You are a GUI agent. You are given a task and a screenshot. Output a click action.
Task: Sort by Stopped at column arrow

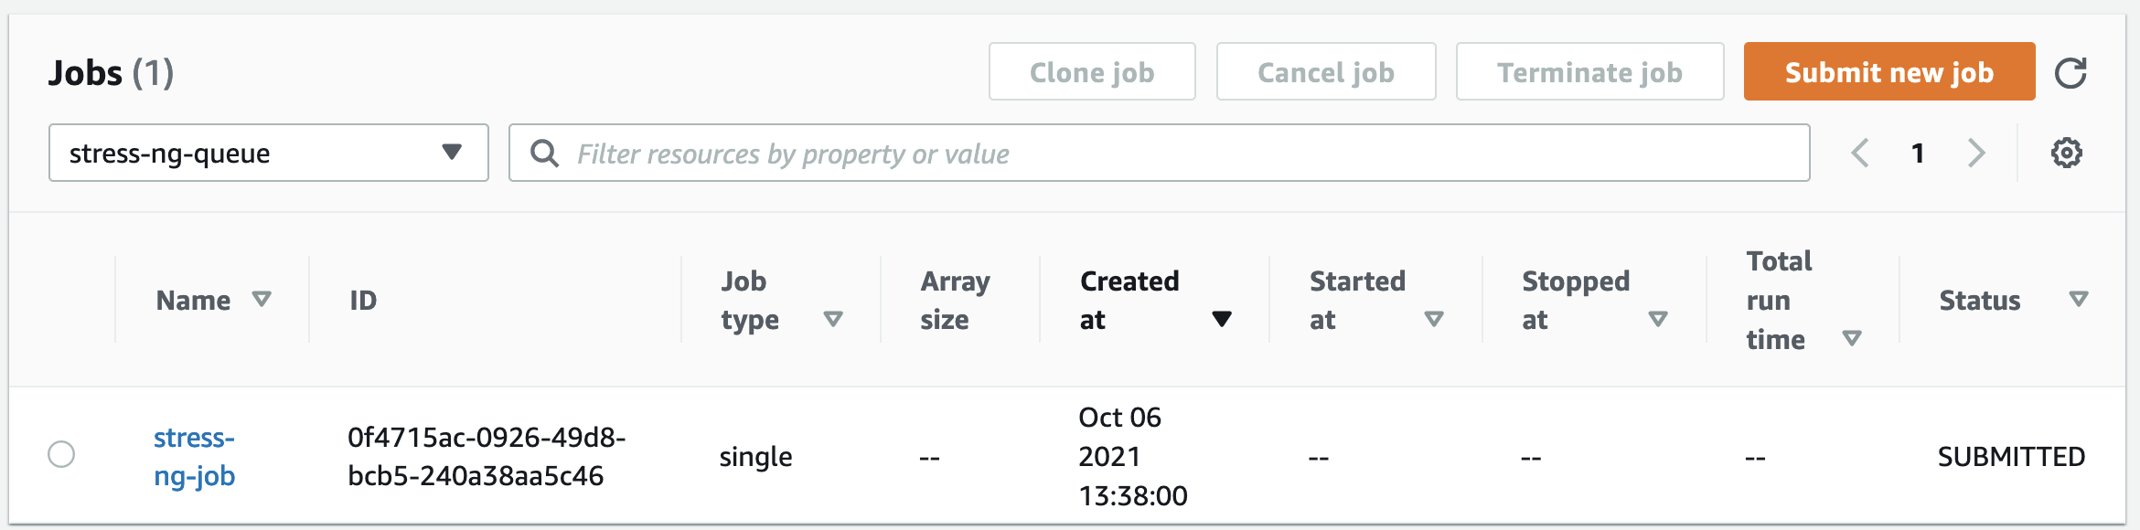[x=1658, y=319]
